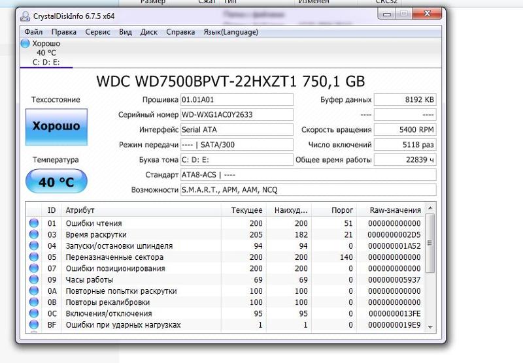Open the Справка menu

pyautogui.click(x=180, y=32)
